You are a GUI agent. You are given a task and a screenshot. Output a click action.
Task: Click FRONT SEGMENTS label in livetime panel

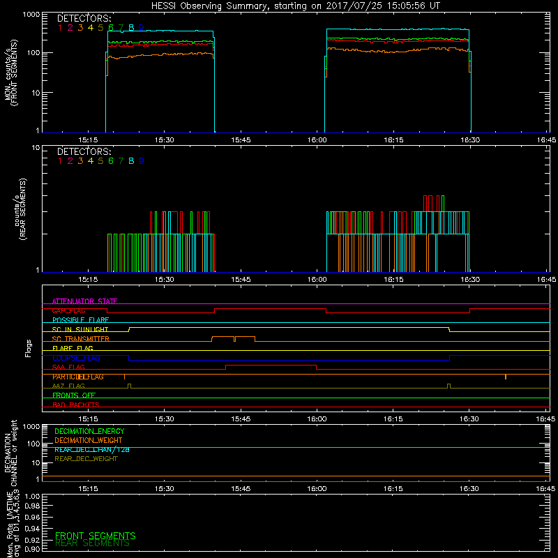96,536
